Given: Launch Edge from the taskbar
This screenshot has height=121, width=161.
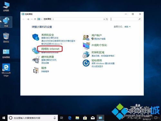Looking at the screenshot, I should pos(70,118).
